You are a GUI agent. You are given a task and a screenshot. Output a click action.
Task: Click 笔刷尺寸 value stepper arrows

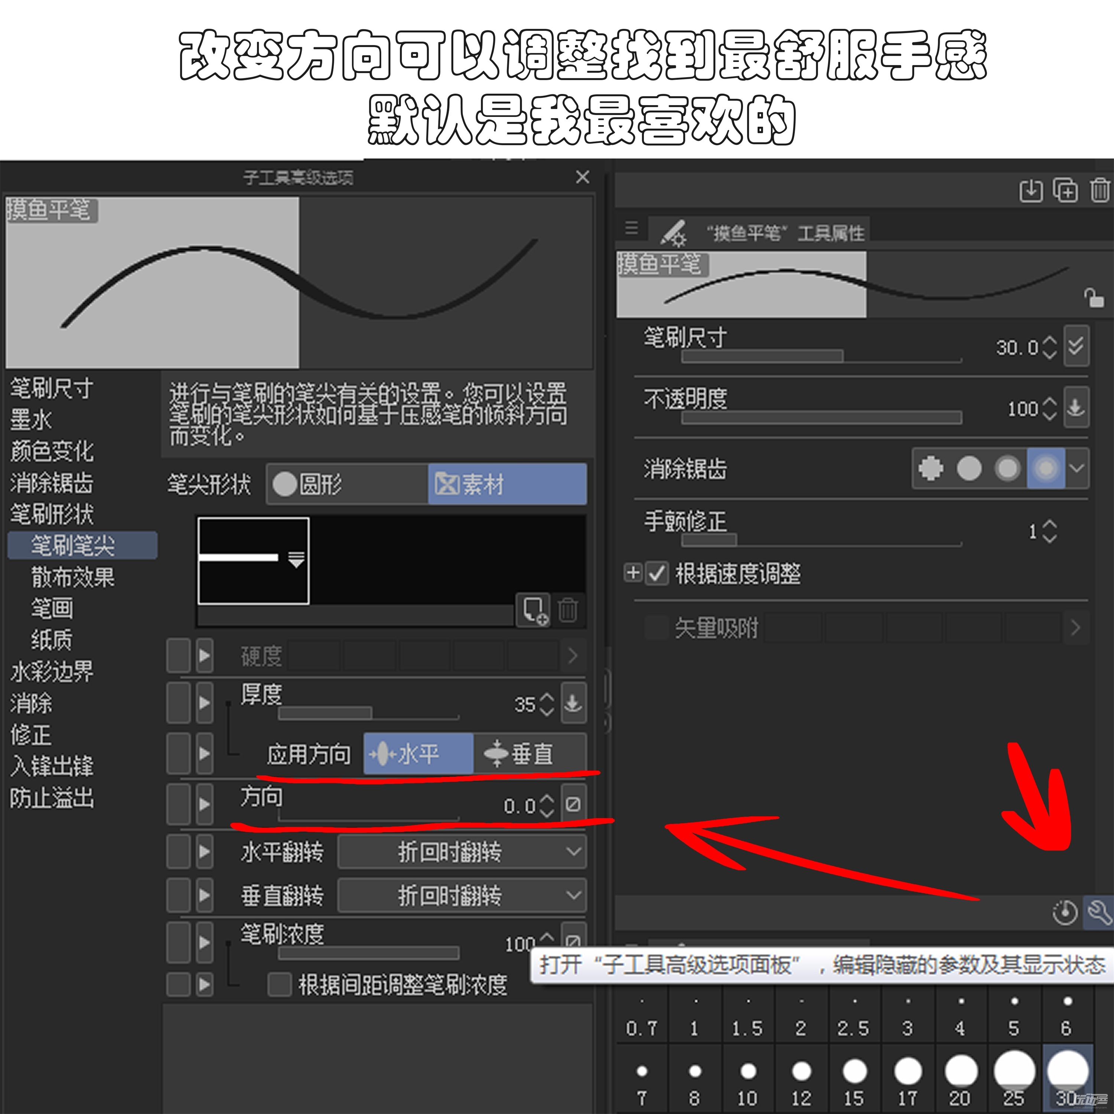[1049, 347]
